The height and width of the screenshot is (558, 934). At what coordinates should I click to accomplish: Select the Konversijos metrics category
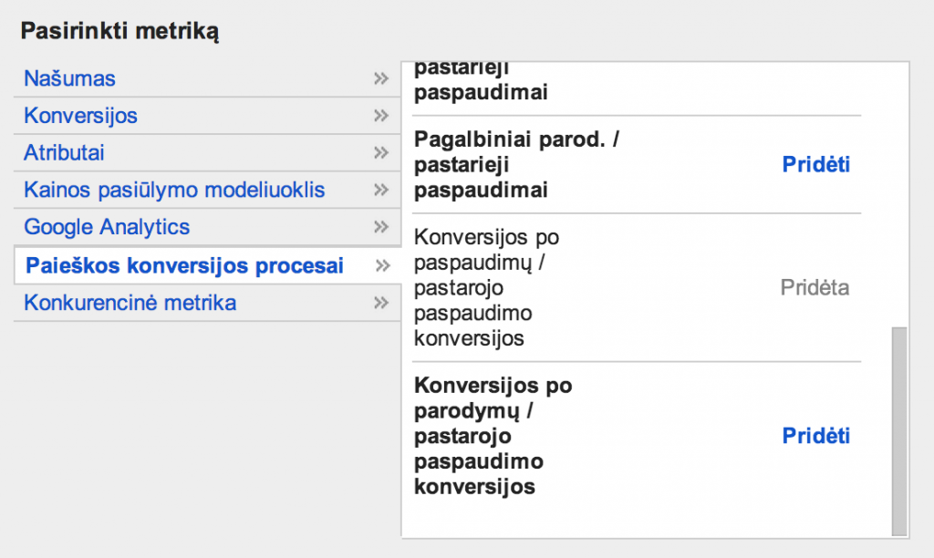click(81, 116)
